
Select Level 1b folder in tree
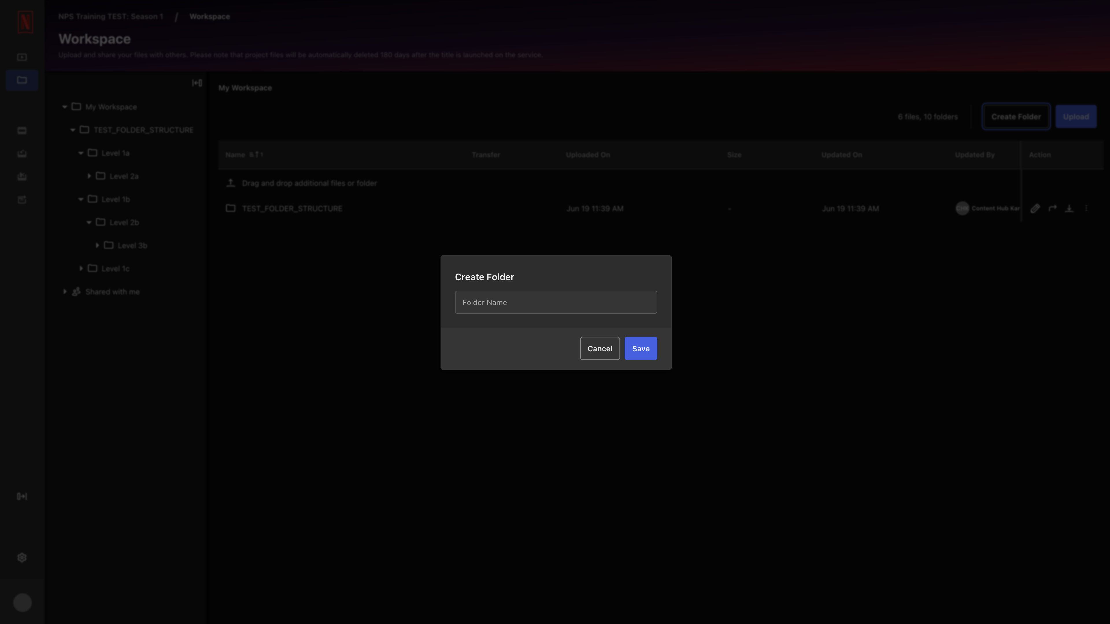click(x=116, y=199)
